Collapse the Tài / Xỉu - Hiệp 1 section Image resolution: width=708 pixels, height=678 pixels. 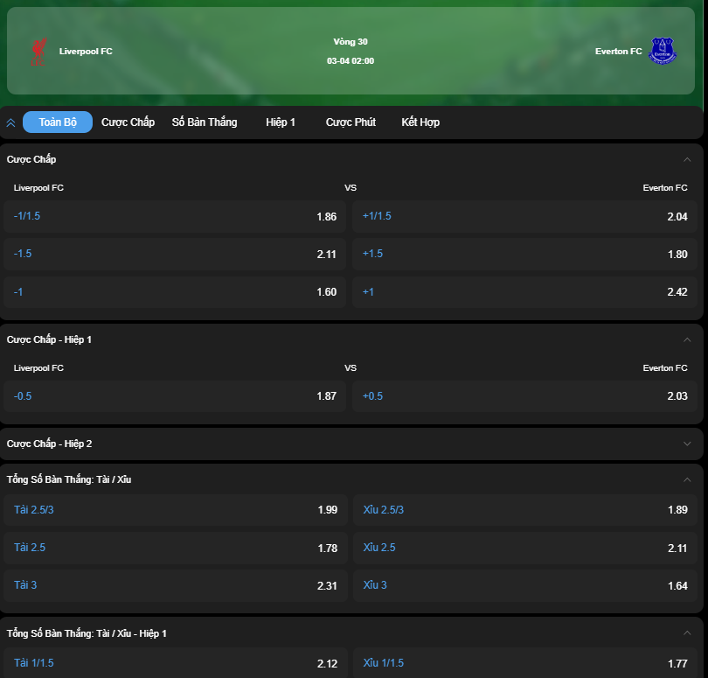coord(687,633)
